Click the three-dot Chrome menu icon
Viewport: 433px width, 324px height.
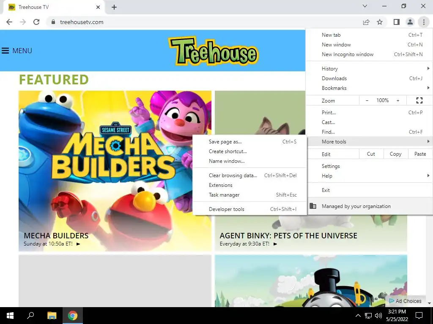tap(424, 22)
